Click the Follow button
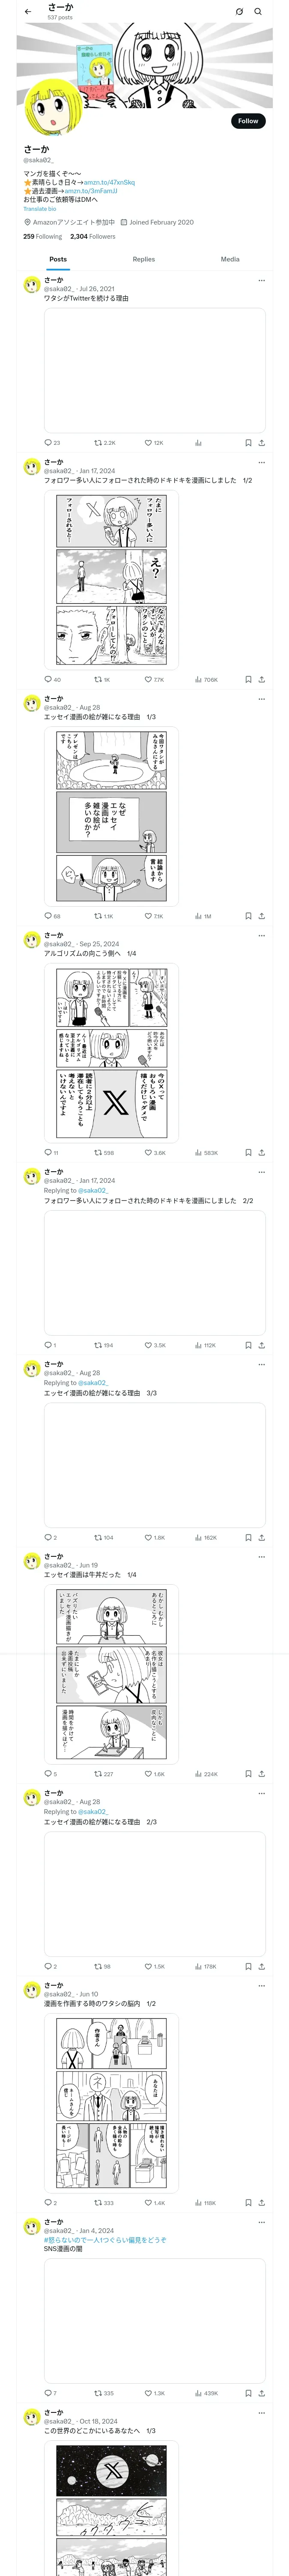 pyautogui.click(x=247, y=121)
